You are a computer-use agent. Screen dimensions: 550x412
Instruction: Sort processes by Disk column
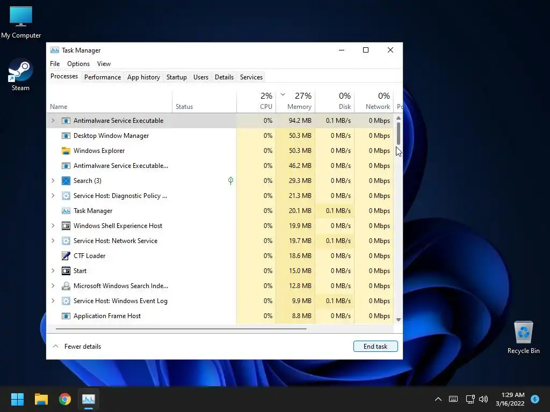pyautogui.click(x=335, y=101)
